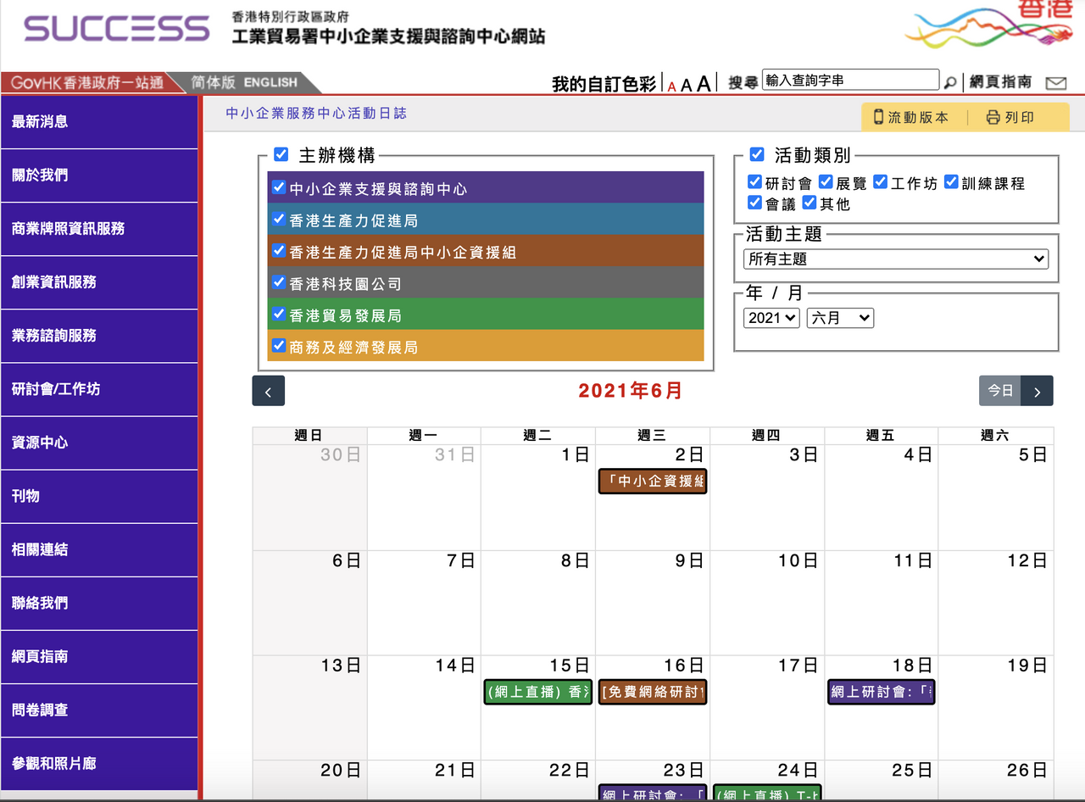
Task: Open the brown event on June 2
Action: tap(652, 482)
